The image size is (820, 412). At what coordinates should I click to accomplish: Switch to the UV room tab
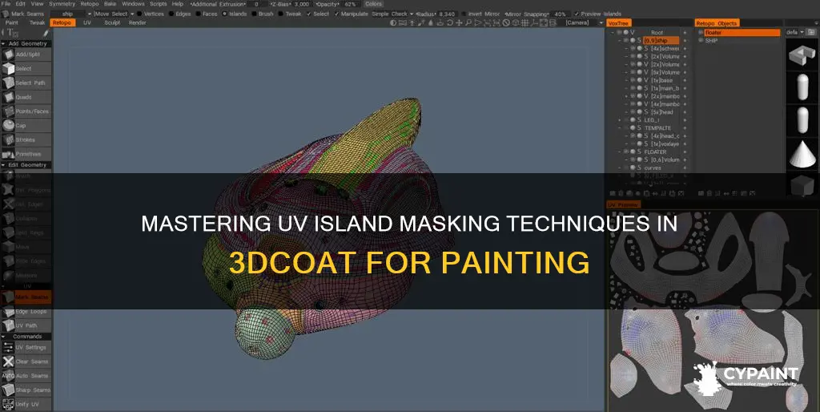[86, 23]
